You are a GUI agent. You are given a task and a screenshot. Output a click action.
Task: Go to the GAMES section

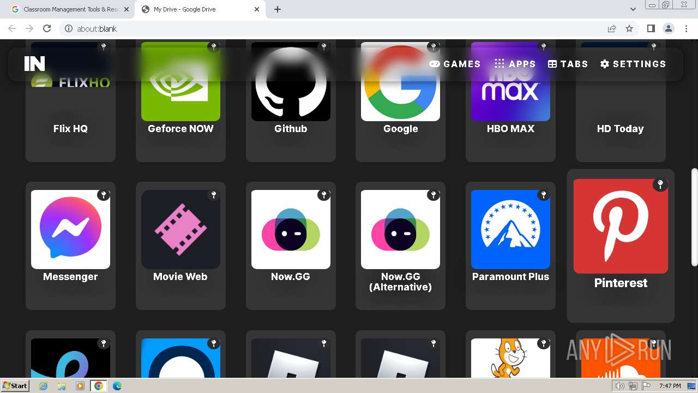click(x=455, y=64)
